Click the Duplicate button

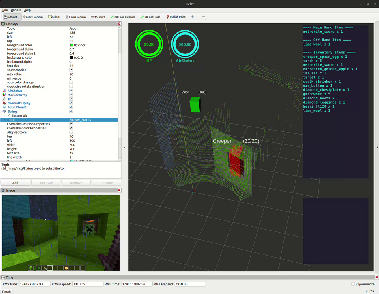point(46,183)
